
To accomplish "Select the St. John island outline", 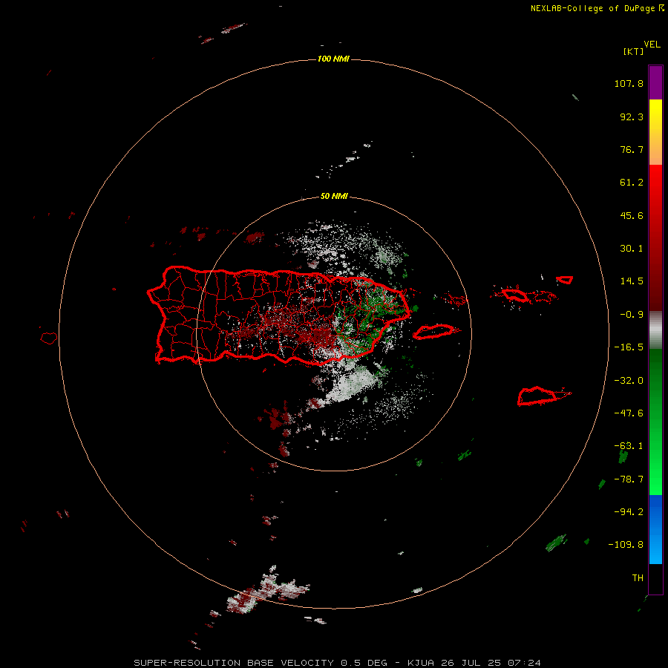I will (x=565, y=280).
